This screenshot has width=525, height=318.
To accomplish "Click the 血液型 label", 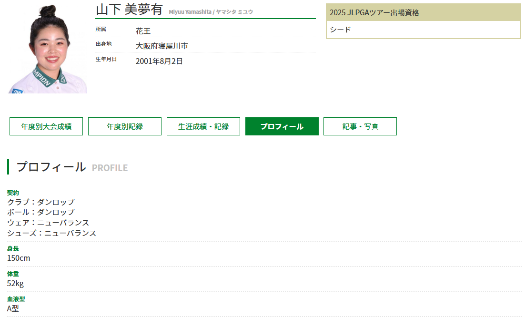I will [16, 299].
